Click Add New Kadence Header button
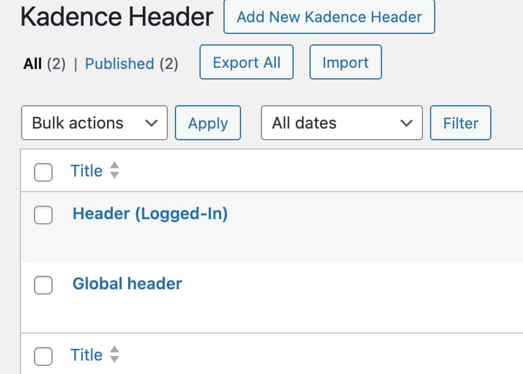Image resolution: width=523 pixels, height=374 pixels. (329, 17)
